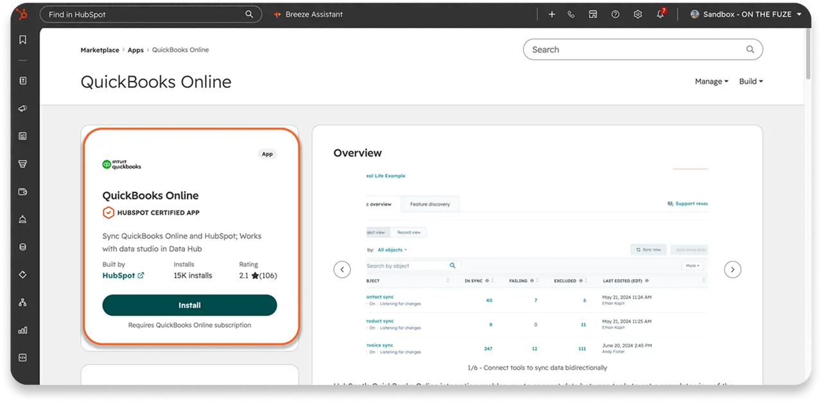This screenshot has height=403, width=822.
Task: Focus the marketplace Search field
Action: (643, 49)
